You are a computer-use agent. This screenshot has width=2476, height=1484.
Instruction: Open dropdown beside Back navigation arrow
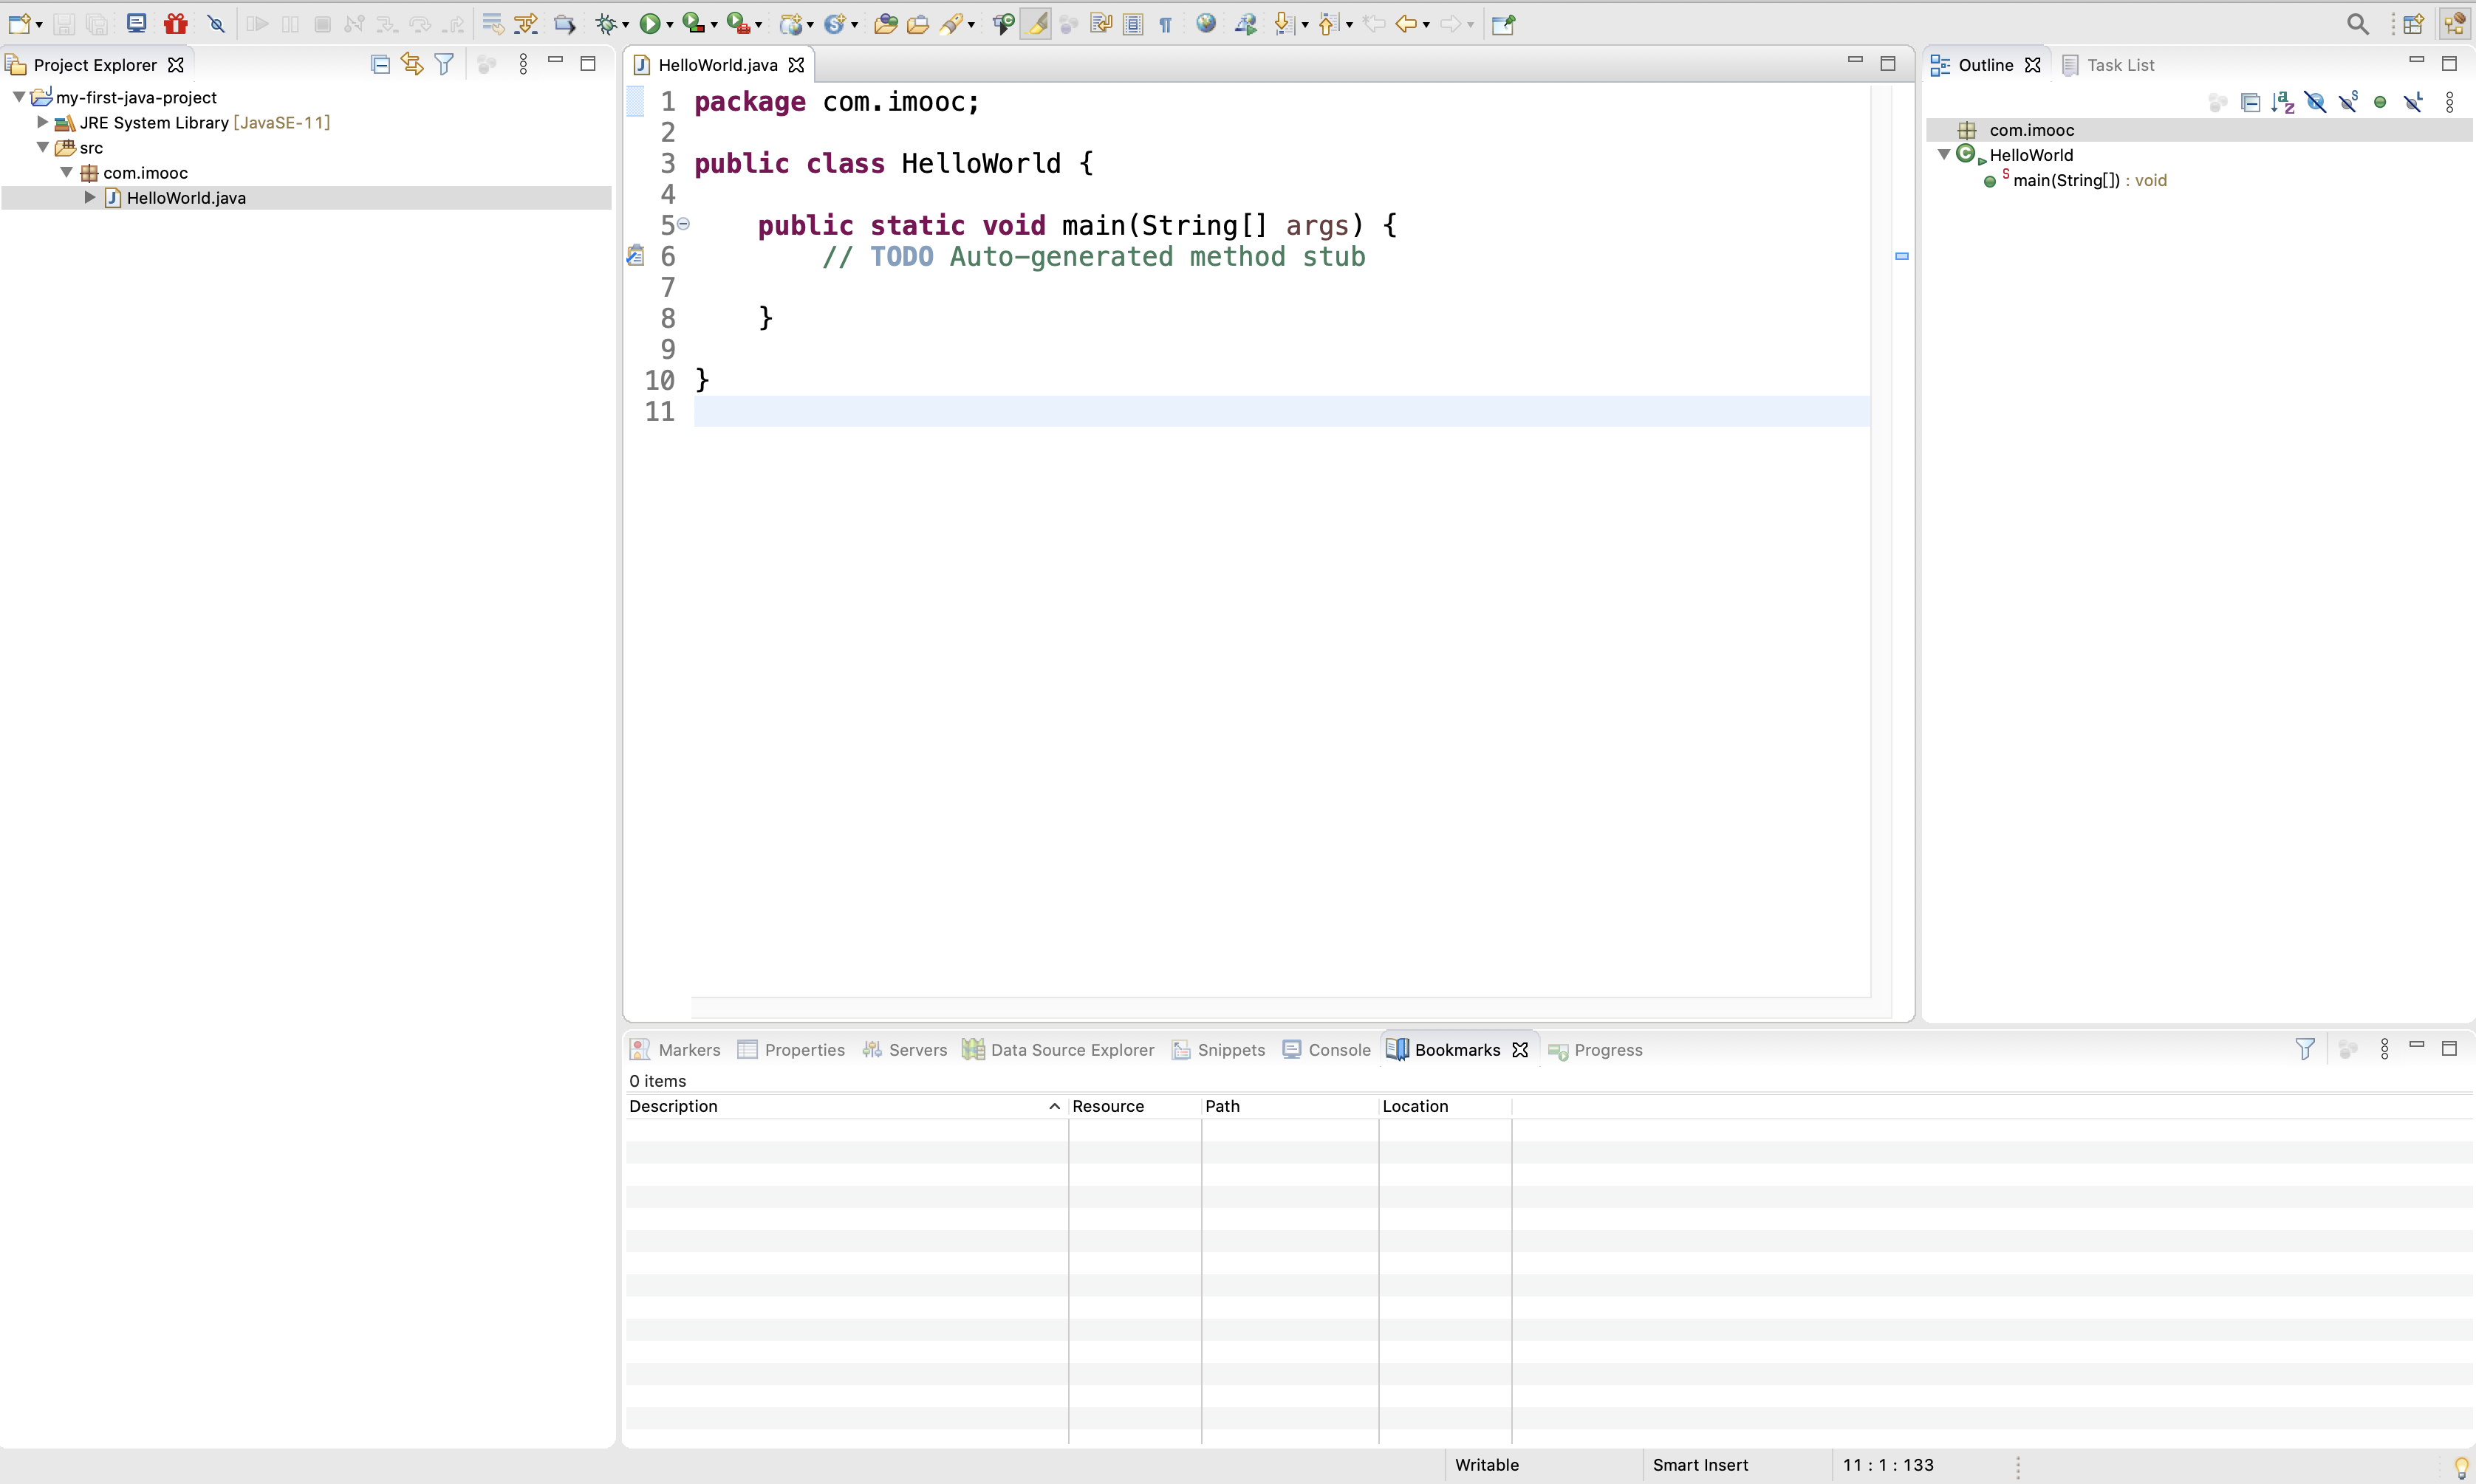(x=1426, y=25)
